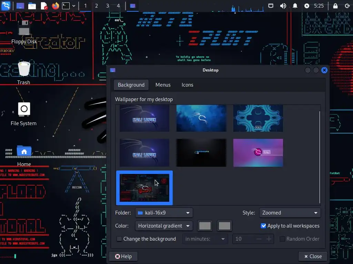This screenshot has width=353, height=264.
Task: Switch to workspace 1
Action: tap(85, 6)
